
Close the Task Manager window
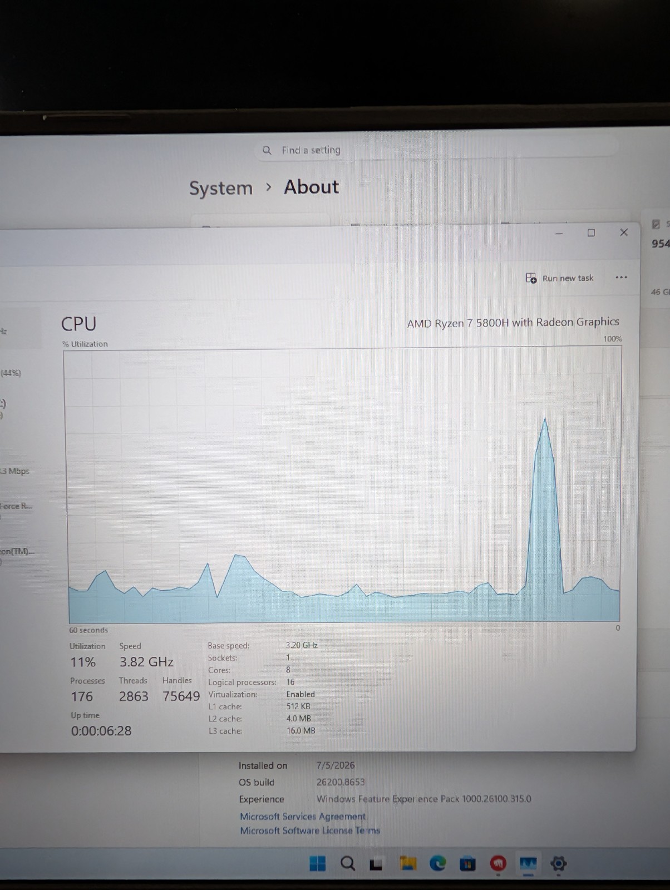pyautogui.click(x=624, y=233)
